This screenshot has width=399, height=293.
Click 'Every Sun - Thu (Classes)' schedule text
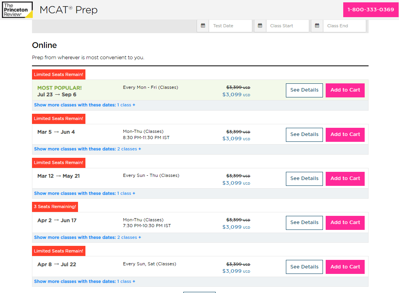point(151,175)
